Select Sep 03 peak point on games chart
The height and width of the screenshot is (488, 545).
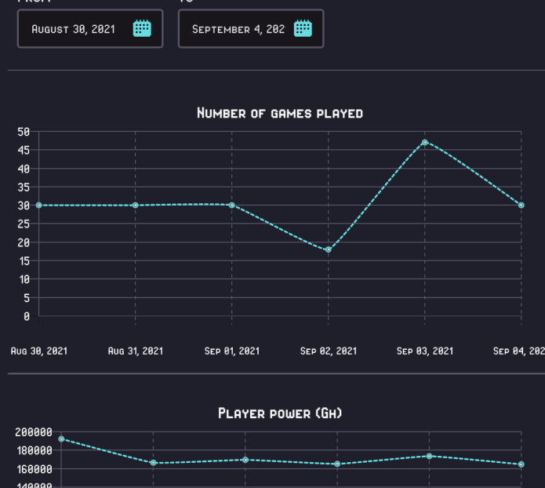click(x=425, y=142)
